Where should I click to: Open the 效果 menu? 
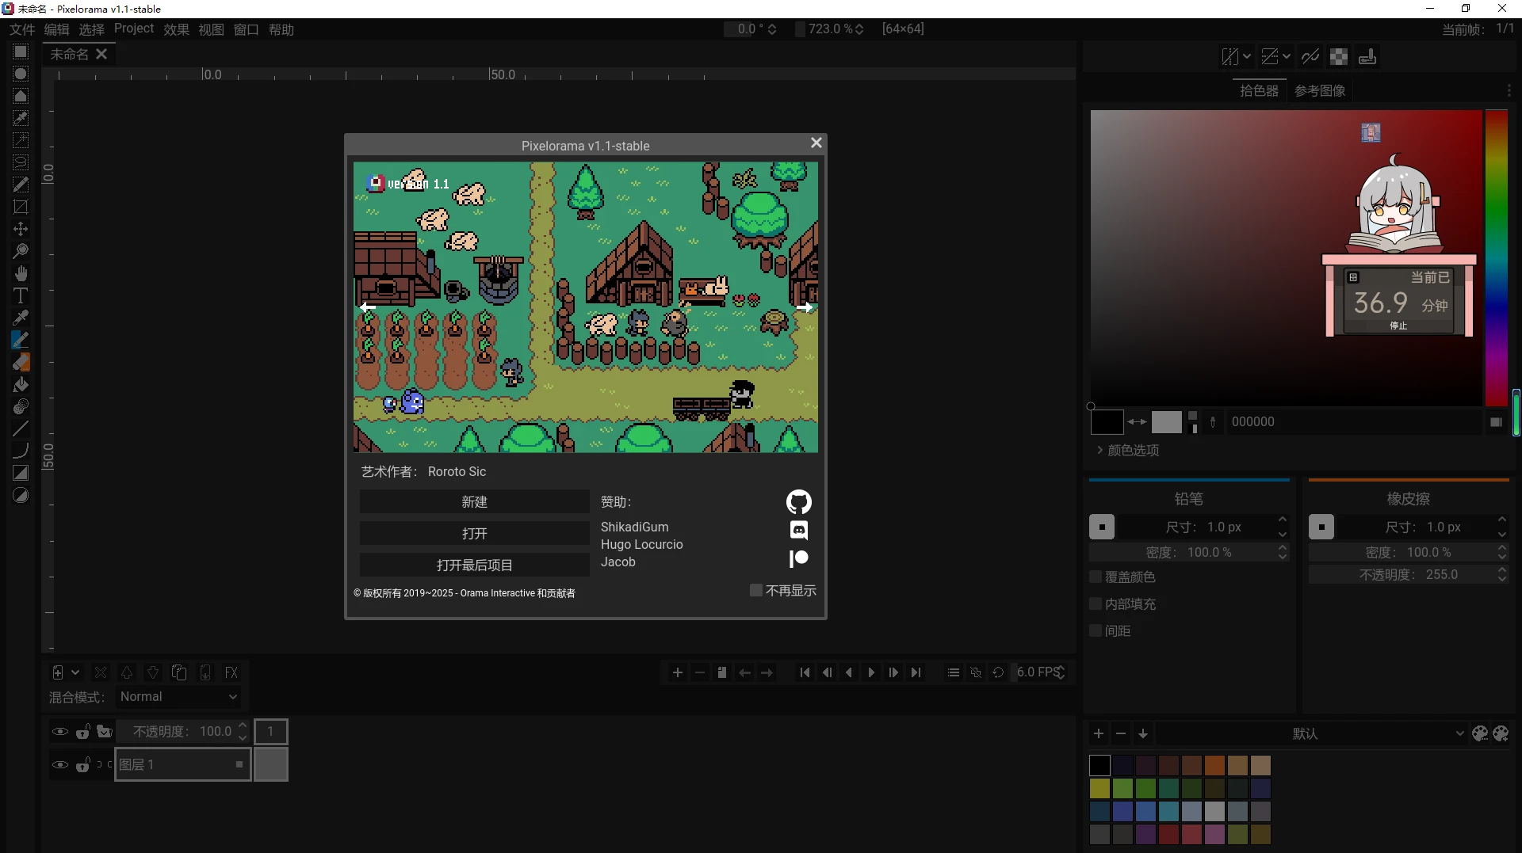176,29
